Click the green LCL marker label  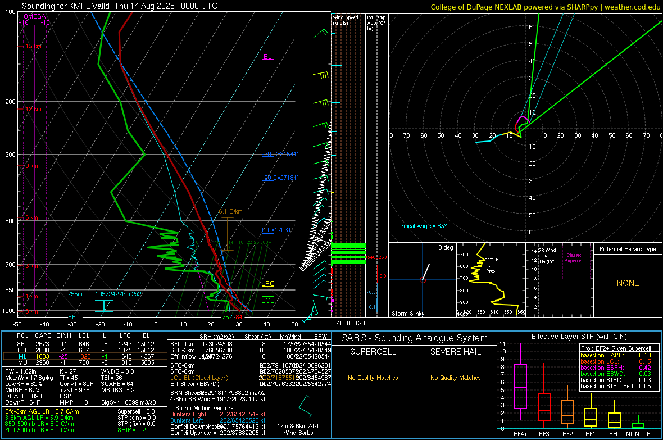[267, 301]
